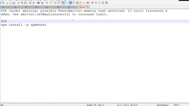Start macro recording with red dot icon
Screen dimensions: 189x106
tap(92, 3)
